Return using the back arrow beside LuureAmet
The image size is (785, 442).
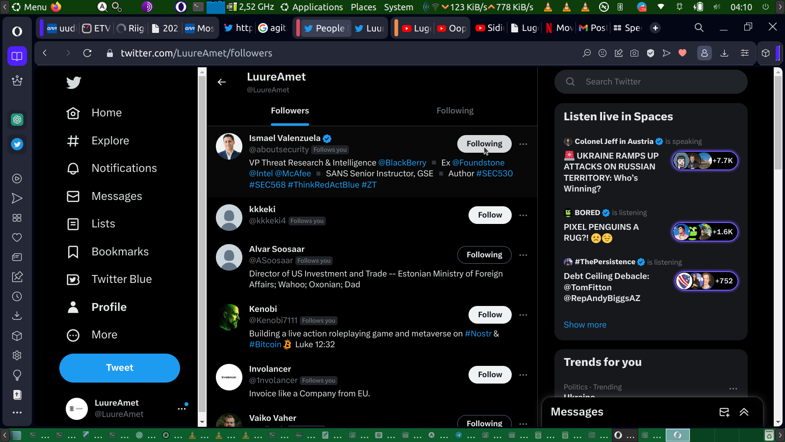222,82
